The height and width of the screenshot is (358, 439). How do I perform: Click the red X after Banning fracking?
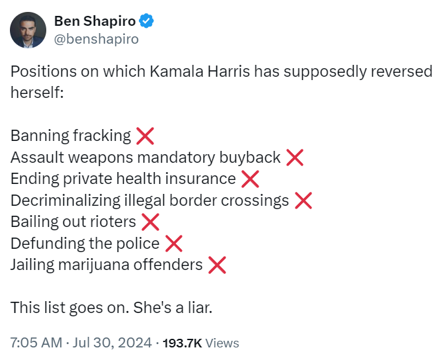click(x=145, y=136)
